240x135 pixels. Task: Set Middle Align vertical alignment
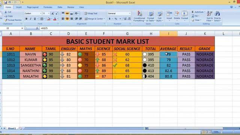tap(67, 13)
